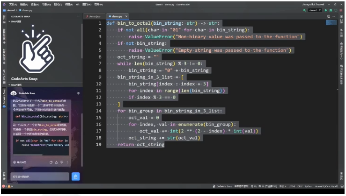Image resolution: width=346 pixels, height=196 pixels.
Task: Click the CodeArts IDE logo icon
Action: tap(4, 4)
